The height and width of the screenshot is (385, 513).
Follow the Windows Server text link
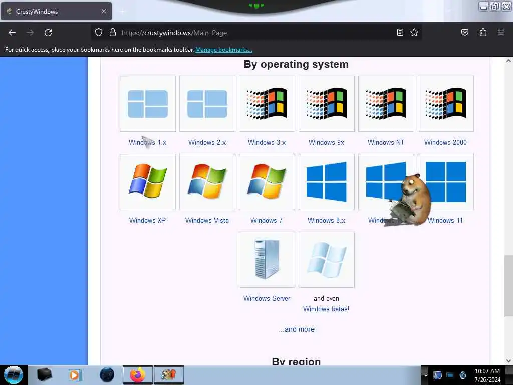click(x=267, y=298)
